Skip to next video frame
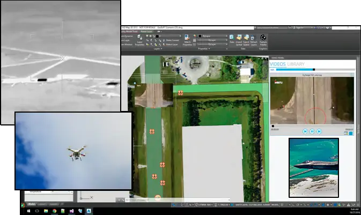The width and height of the screenshot is (361, 215). click(x=319, y=131)
